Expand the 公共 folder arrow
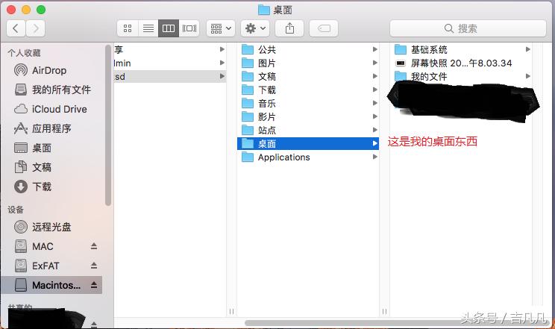This screenshot has width=555, height=329. pyautogui.click(x=374, y=49)
